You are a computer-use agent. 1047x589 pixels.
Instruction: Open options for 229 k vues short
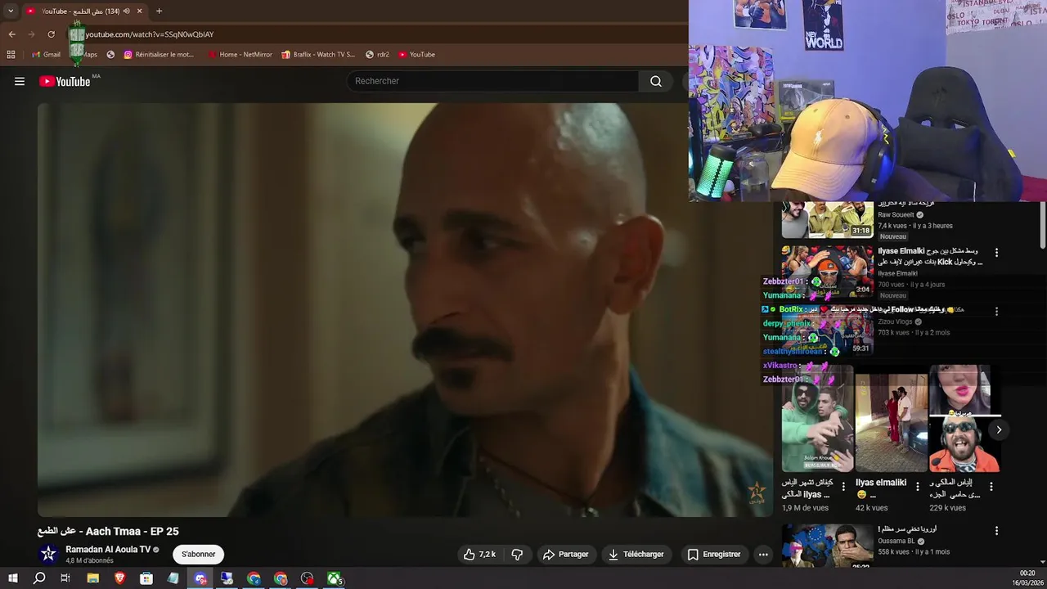991,487
